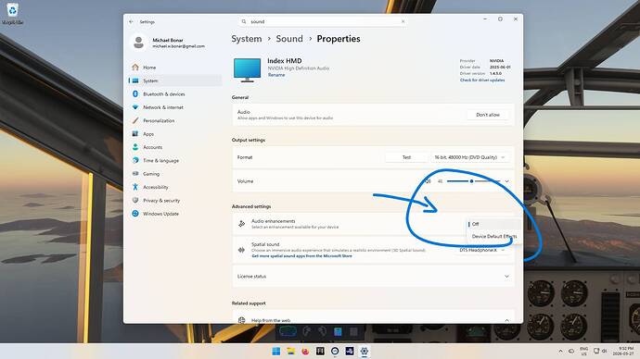The height and width of the screenshot is (359, 640).
Task: Click the system tray volume icon
Action: coord(604,351)
